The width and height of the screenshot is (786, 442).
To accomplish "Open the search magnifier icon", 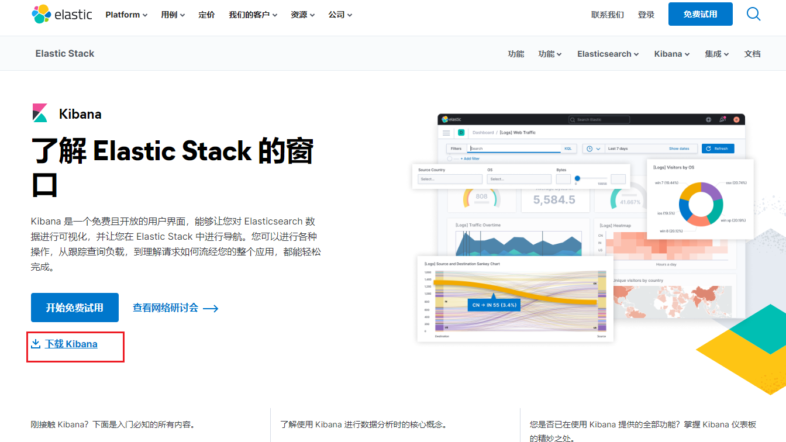I will pyautogui.click(x=754, y=14).
